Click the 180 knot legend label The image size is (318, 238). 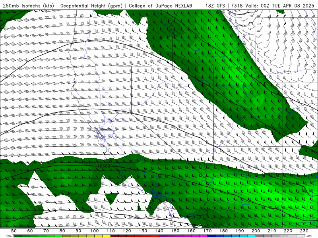coord(223,231)
